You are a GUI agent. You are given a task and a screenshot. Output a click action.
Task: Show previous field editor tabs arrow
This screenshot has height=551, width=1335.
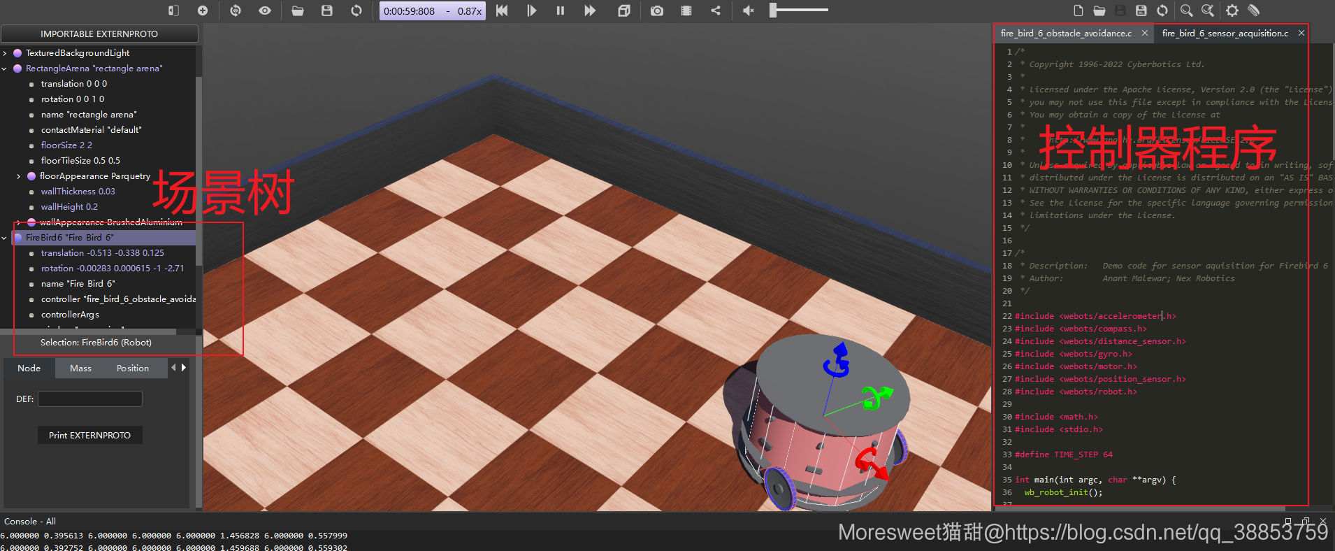tap(173, 368)
